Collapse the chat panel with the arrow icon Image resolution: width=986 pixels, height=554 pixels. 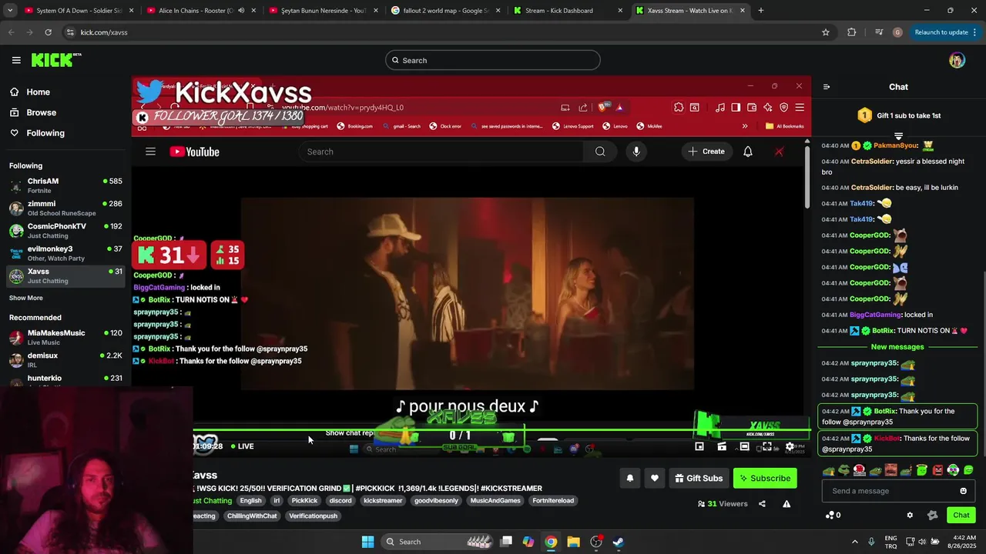(x=827, y=87)
